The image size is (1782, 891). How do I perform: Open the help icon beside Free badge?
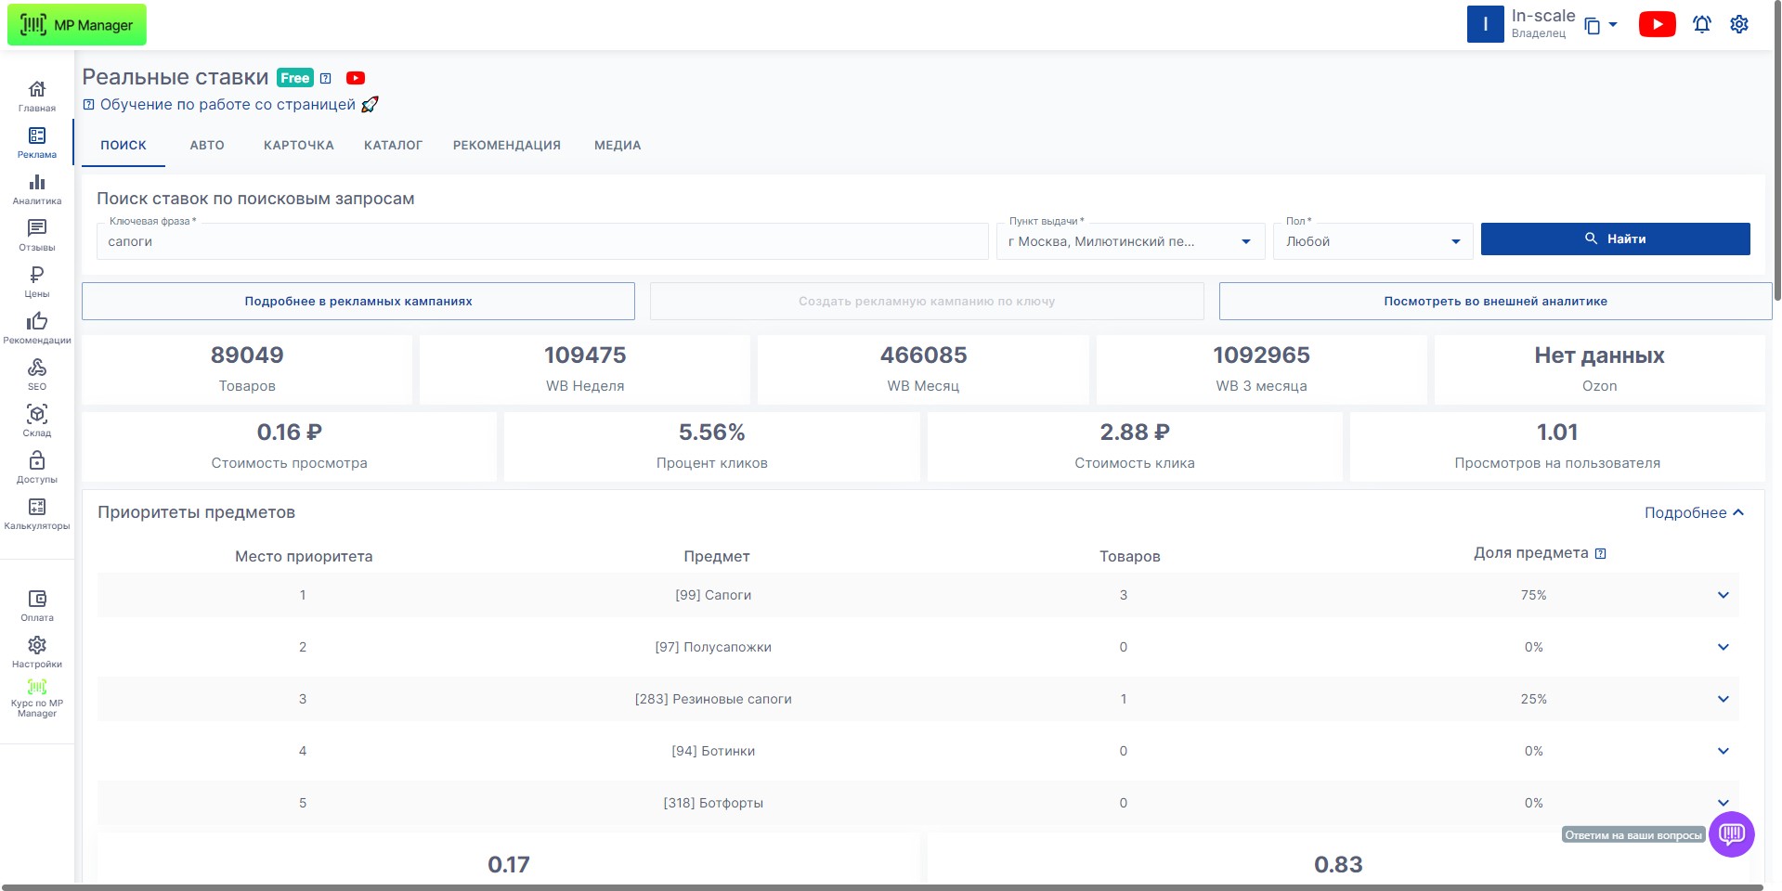tap(326, 78)
